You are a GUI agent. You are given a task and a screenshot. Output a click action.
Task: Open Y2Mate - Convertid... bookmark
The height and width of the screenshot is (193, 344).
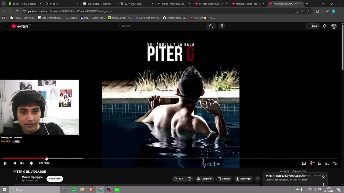pos(22,18)
